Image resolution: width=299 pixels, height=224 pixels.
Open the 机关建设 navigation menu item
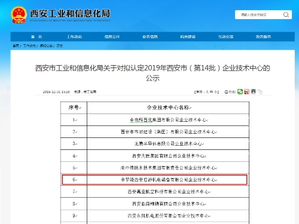(x=188, y=36)
